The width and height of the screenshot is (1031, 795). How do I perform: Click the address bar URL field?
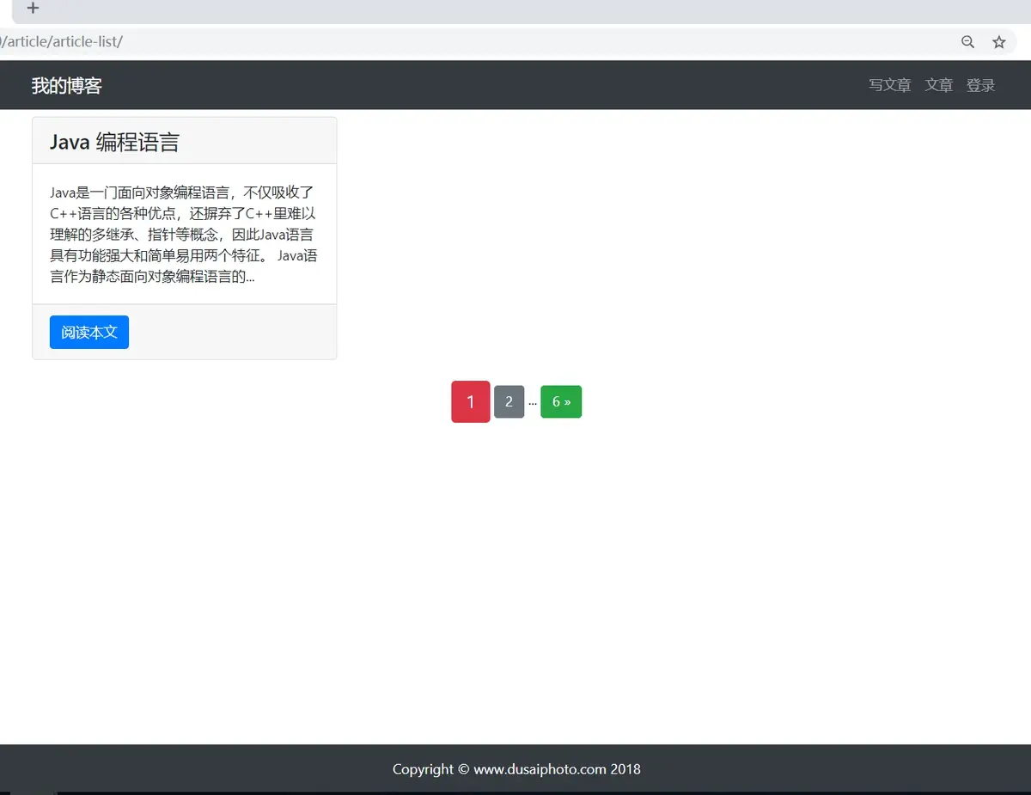(507, 42)
